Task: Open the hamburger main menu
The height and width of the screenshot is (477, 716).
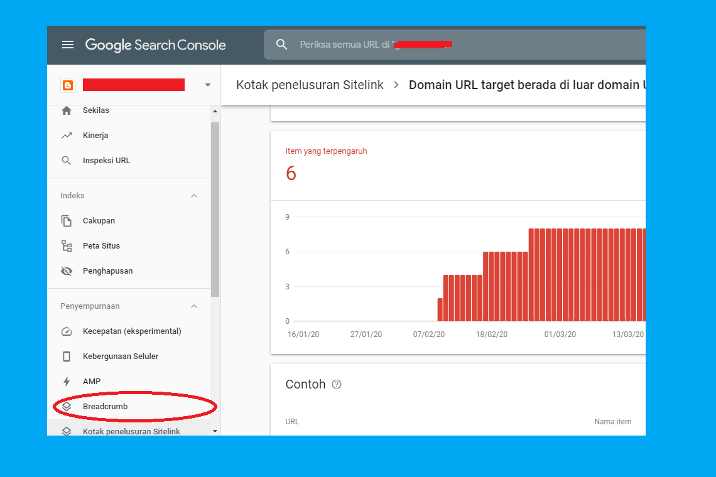Action: [68, 45]
